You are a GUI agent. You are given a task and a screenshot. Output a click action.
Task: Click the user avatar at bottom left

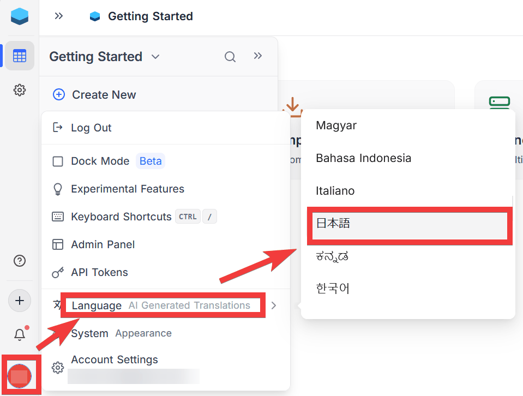click(x=20, y=375)
